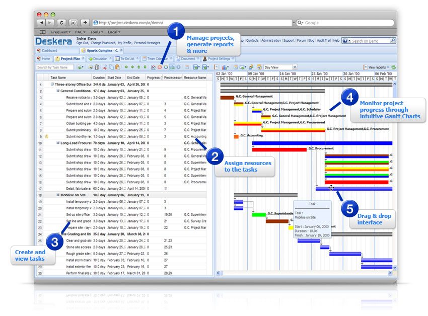This screenshot has width=428, height=316.
Task: Open the Tools bookmarks menu
Action: [96, 32]
